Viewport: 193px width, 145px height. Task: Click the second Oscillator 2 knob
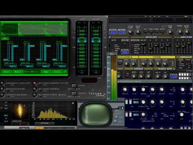pyautogui.click(x=133, y=64)
